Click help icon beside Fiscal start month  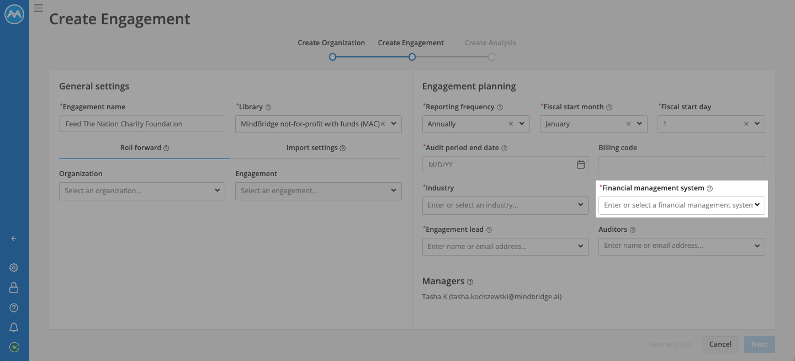(609, 107)
